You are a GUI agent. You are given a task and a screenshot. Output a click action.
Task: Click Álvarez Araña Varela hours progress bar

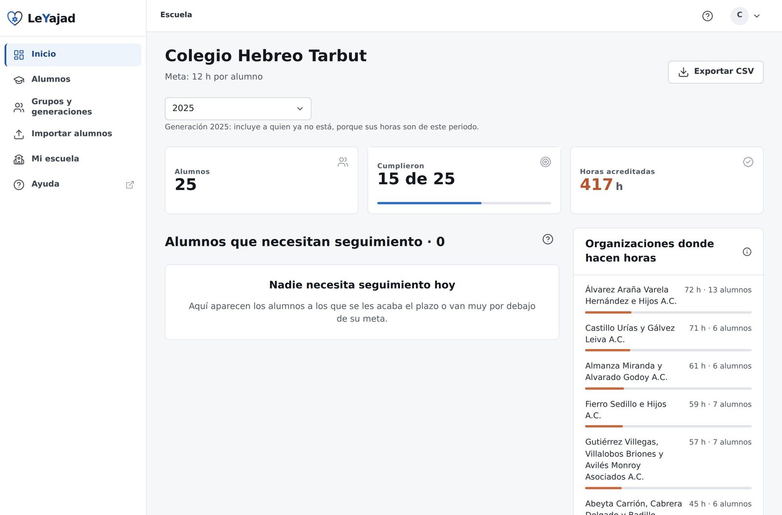[668, 312]
